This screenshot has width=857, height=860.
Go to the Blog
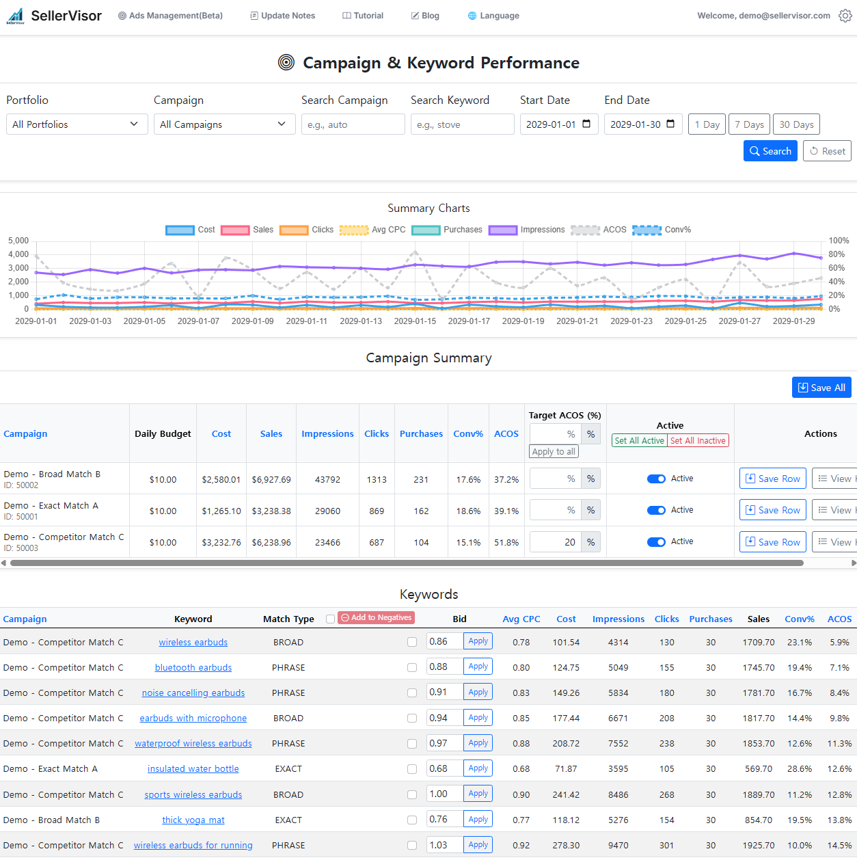coord(425,16)
